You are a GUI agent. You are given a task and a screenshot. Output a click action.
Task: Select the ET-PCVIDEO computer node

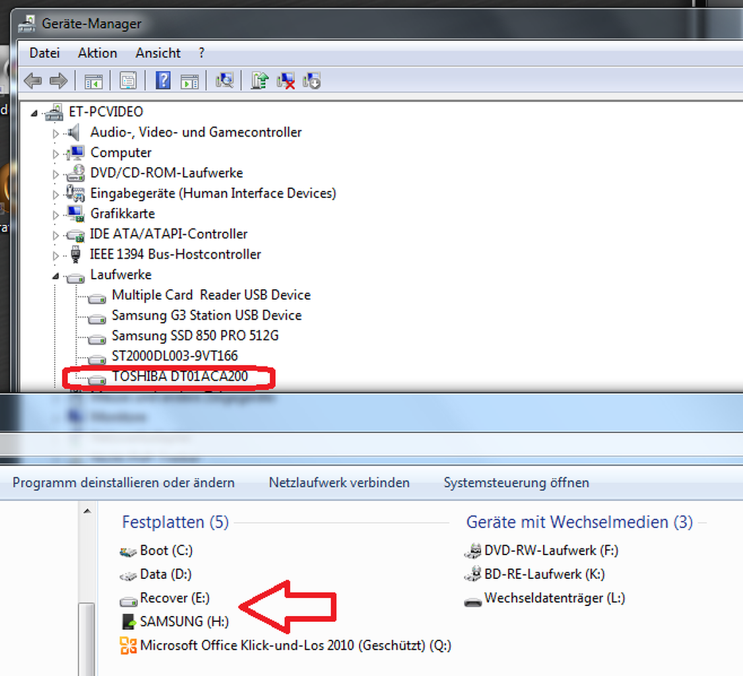[106, 112]
